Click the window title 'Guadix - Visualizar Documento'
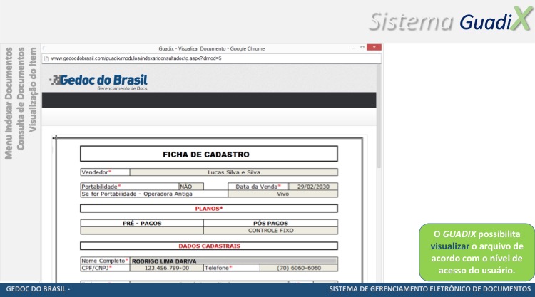Viewport: 535px width, 297px height. [x=212, y=48]
